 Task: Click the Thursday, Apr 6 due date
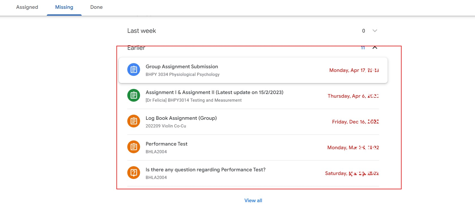(x=353, y=96)
